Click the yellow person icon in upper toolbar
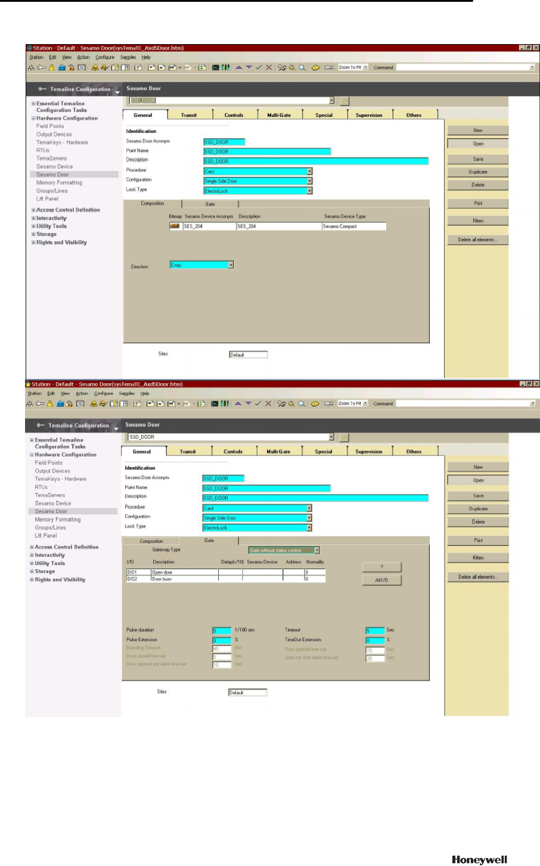 click(x=51, y=67)
